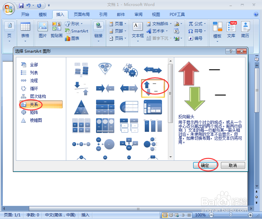This screenshot has width=262, height=219.
Task: Pick the Diverging Arrows layout
Action: tap(129, 88)
